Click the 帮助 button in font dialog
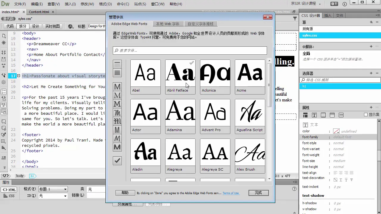This screenshot has width=381, height=214. [125, 193]
